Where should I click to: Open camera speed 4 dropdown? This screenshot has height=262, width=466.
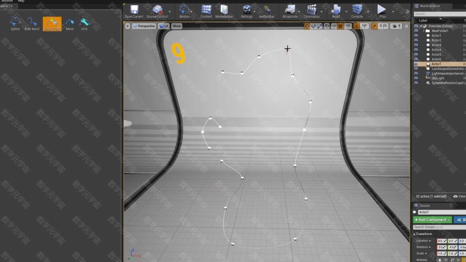[396, 26]
